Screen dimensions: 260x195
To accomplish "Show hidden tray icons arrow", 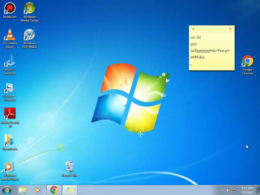I will tap(222, 190).
